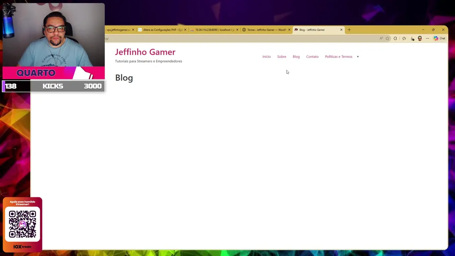The height and width of the screenshot is (256, 455).
Task: Close the 'Altere as Configurações PHP' tab
Action: click(185, 30)
